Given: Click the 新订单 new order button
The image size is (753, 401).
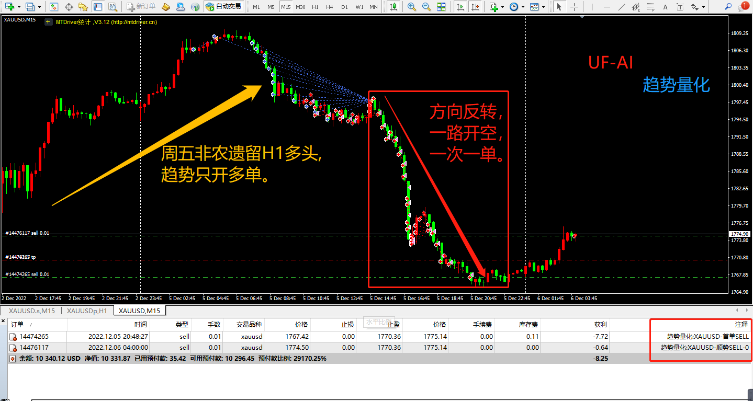Looking at the screenshot, I should (x=141, y=7).
